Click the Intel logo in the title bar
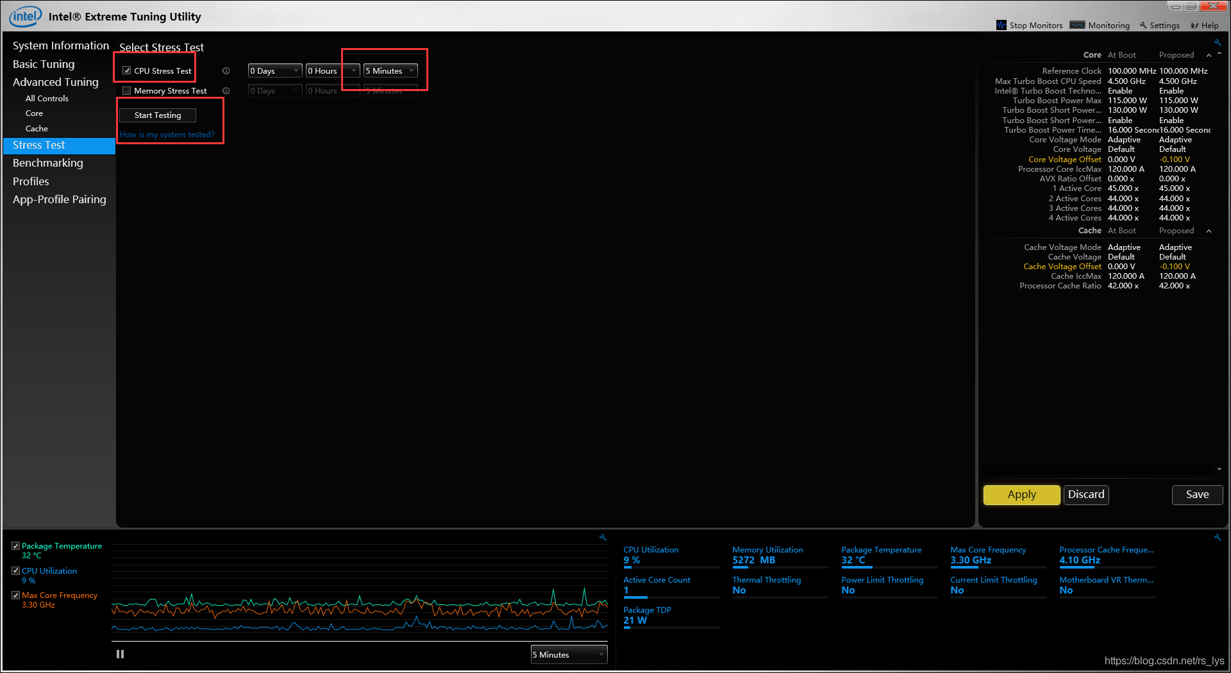This screenshot has width=1231, height=673. 25,16
